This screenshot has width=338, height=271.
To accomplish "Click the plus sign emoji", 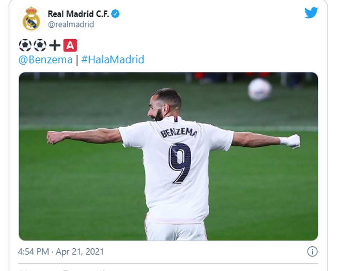I will (x=55, y=45).
